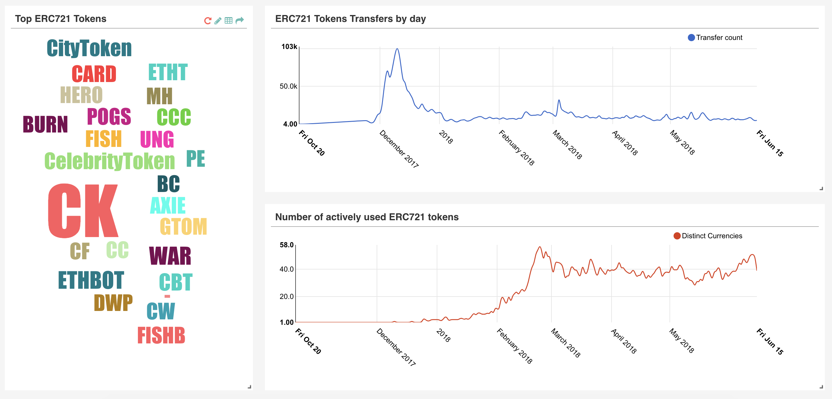This screenshot has height=399, width=832.
Task: Click CelebrityToken in the word cloud
Action: 110,161
